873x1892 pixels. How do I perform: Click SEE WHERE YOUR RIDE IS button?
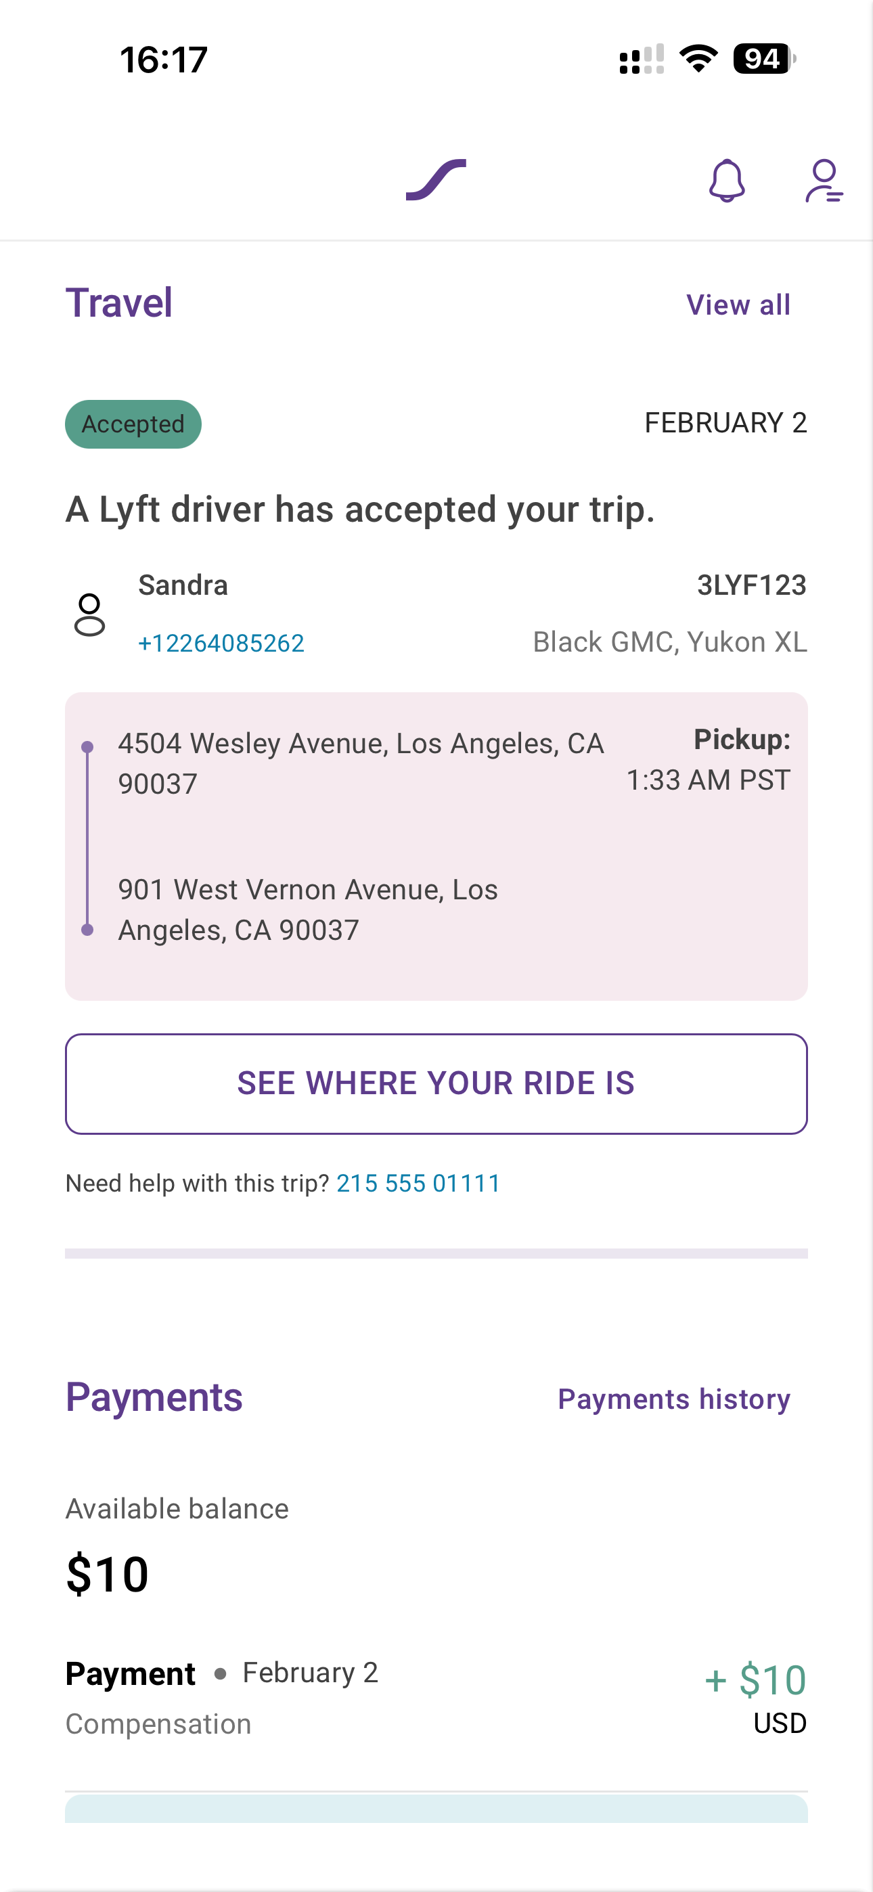[436, 1084]
